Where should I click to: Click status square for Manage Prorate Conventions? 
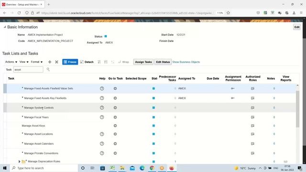pyautogui.click(x=153, y=153)
